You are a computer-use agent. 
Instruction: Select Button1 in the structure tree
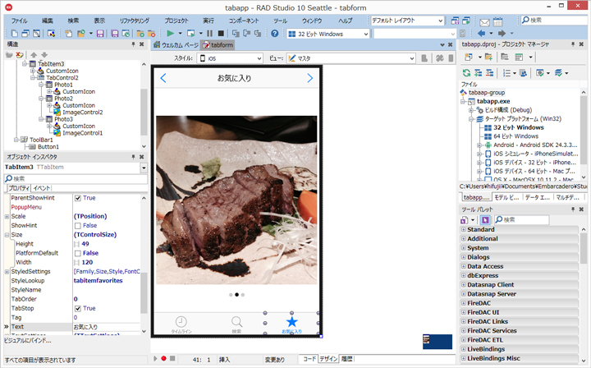48,147
